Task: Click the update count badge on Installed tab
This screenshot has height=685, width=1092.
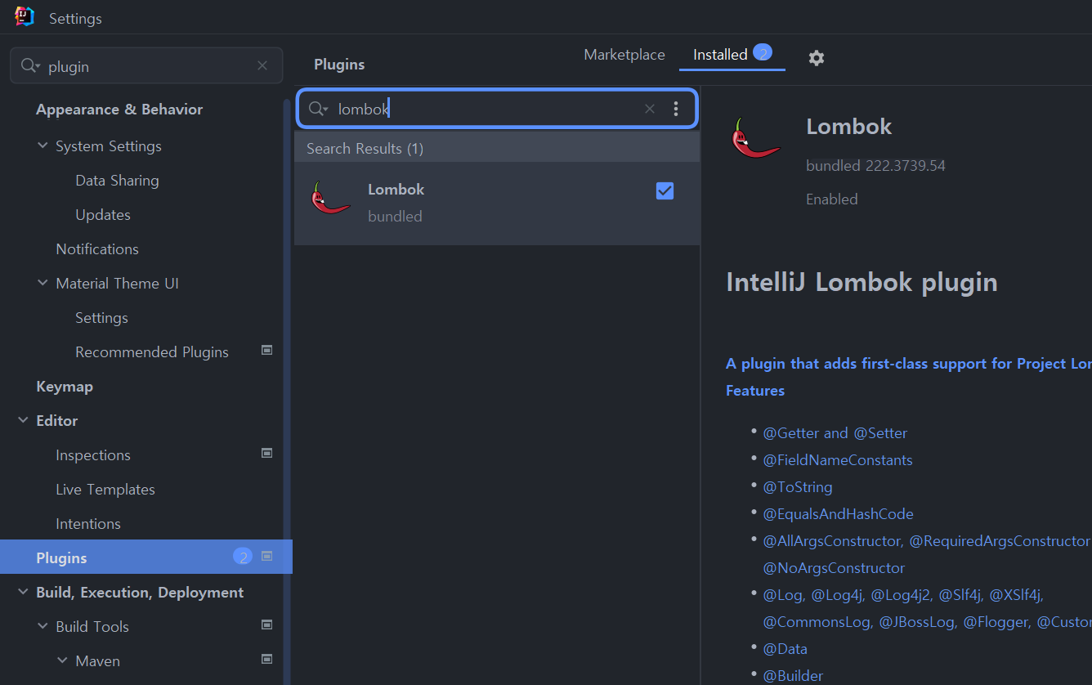Action: tap(763, 52)
